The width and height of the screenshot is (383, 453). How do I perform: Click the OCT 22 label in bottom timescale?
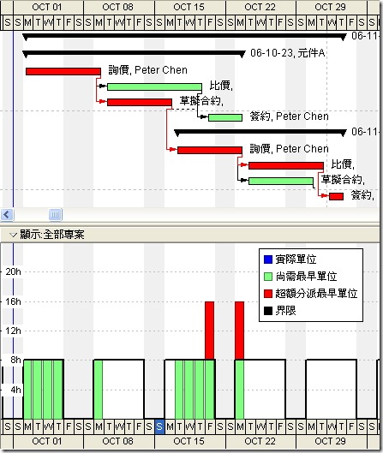[x=260, y=441]
